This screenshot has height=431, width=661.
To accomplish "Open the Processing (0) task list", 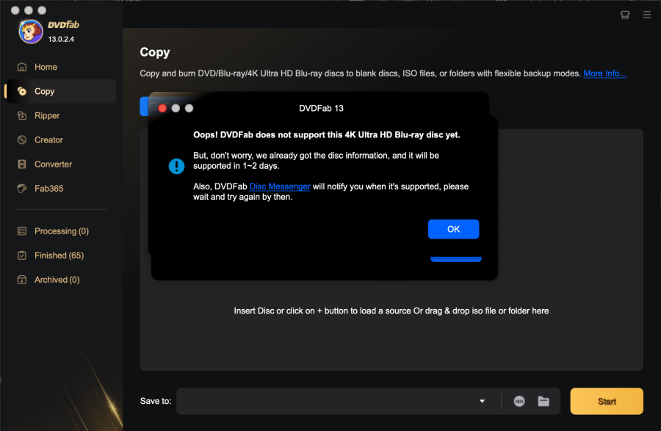I will (x=61, y=231).
